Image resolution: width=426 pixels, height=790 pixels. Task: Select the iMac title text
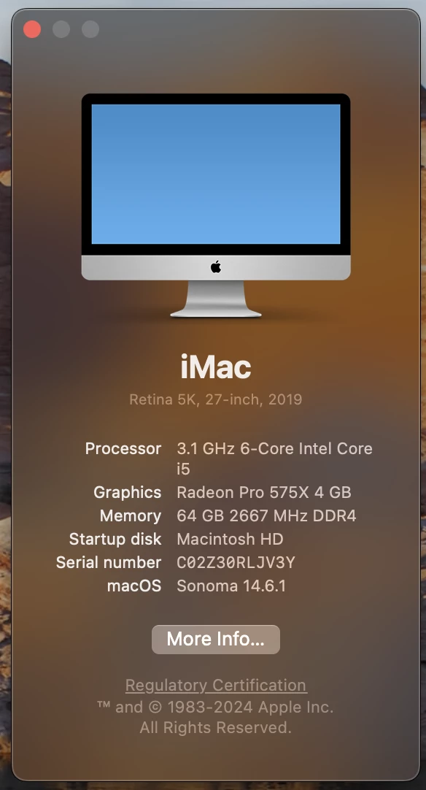pyautogui.click(x=216, y=367)
